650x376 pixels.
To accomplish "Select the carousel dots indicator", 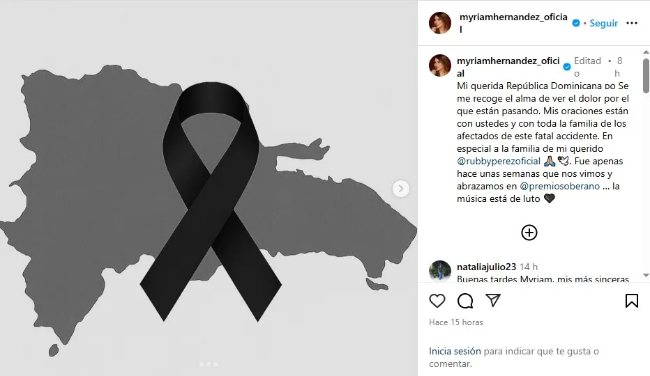I will coord(209,364).
